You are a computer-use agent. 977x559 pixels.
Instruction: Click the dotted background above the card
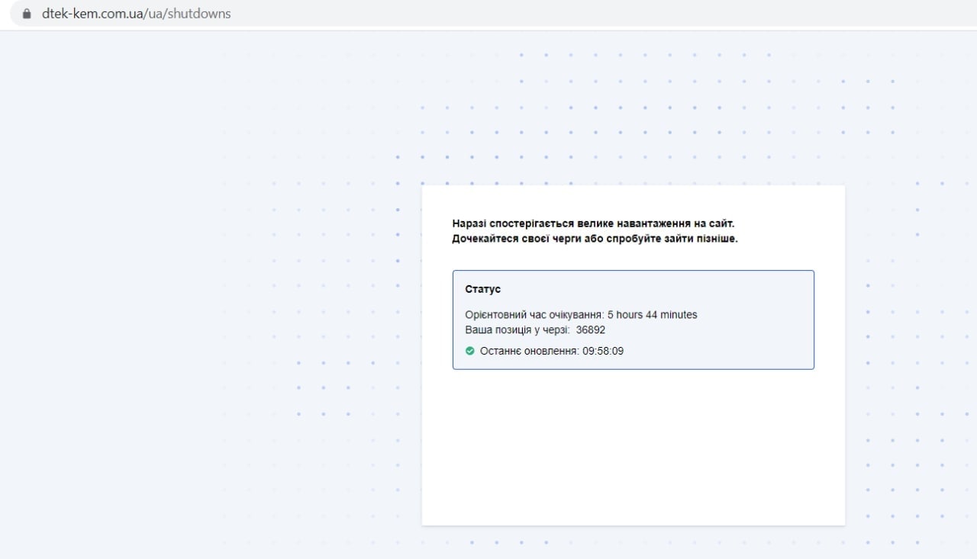[634, 114]
